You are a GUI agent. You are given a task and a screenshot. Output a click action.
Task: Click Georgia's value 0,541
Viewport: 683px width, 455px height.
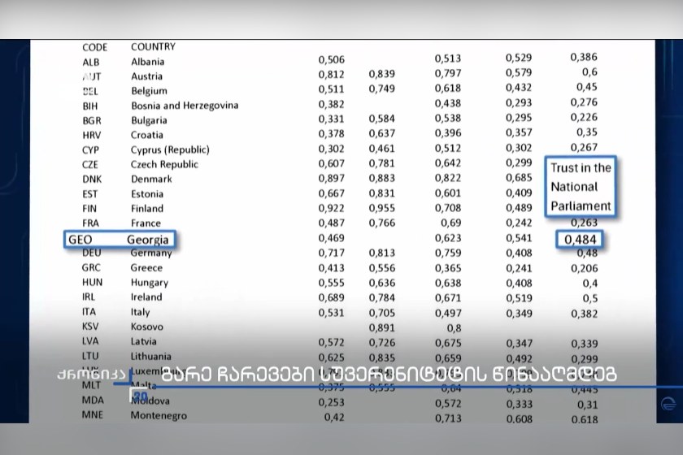click(519, 239)
